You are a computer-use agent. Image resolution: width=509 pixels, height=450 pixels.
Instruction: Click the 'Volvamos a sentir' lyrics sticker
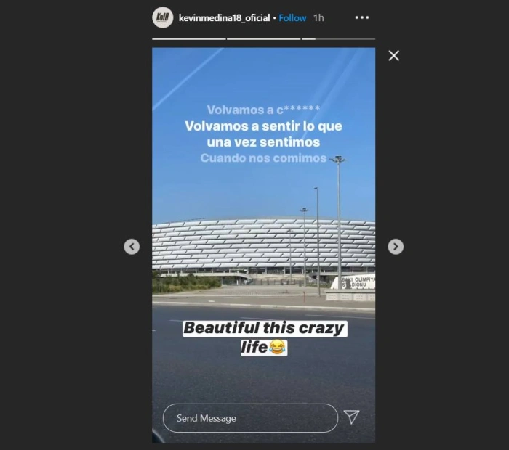click(x=263, y=134)
